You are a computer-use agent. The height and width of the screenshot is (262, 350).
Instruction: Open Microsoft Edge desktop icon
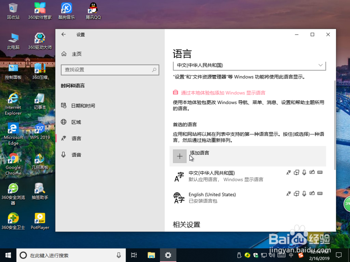tap(13, 134)
